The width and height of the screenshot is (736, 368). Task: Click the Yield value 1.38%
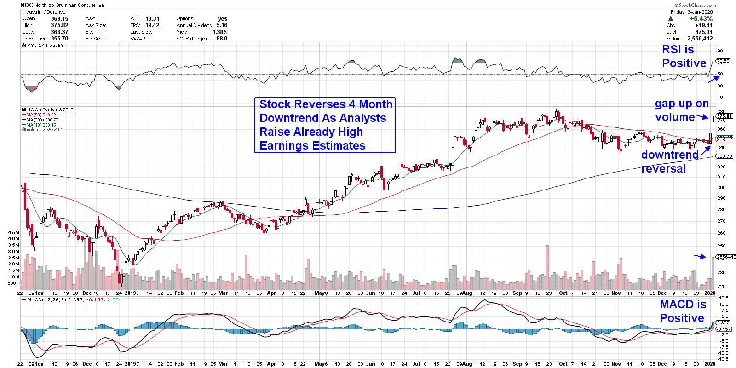219,32
